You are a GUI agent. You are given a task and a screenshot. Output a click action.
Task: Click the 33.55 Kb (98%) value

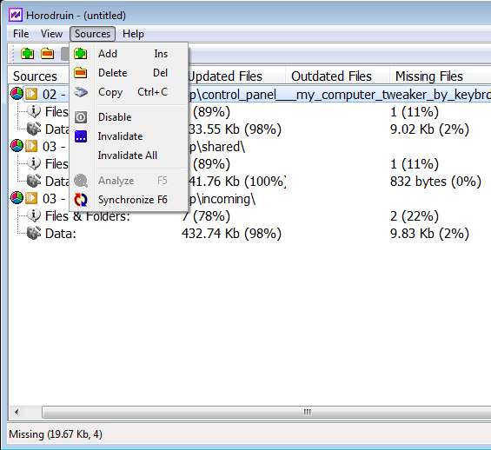235,129
